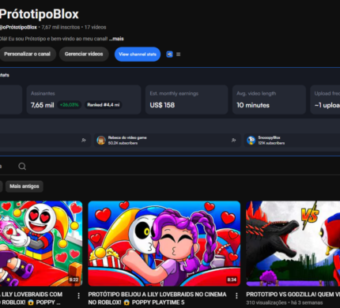Expand channel description with ...mais

point(116,39)
